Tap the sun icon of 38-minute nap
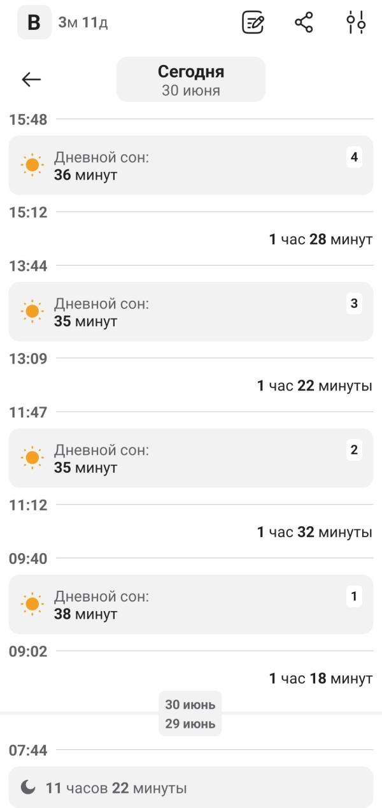The height and width of the screenshot is (808, 382). 32,604
